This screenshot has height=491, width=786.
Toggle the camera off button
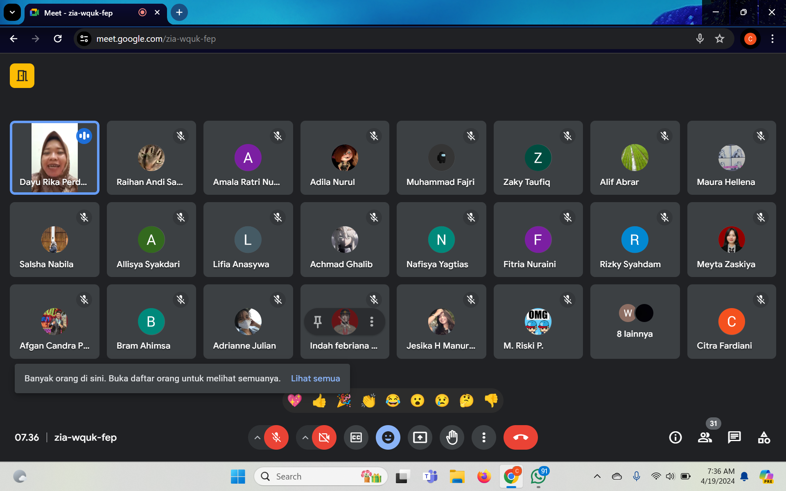coord(324,437)
